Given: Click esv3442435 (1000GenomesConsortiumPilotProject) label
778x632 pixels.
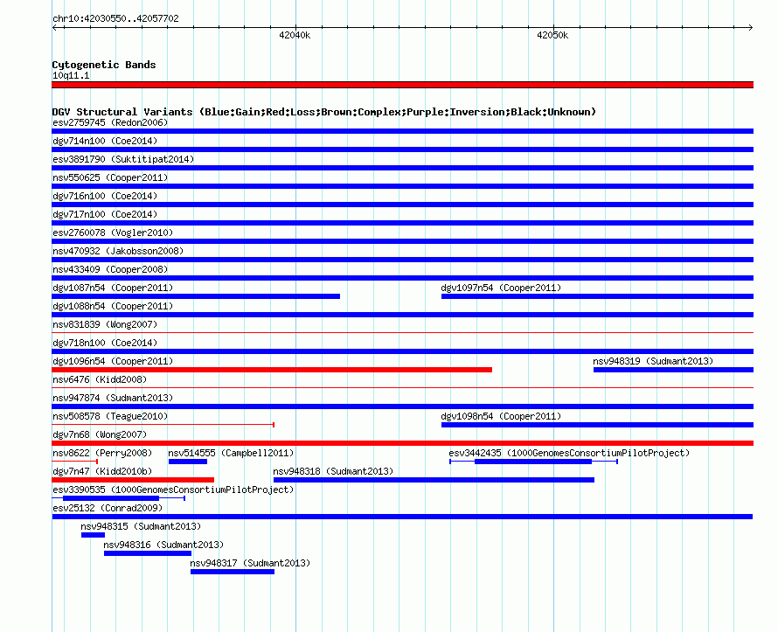Looking at the screenshot, I should [x=569, y=453].
